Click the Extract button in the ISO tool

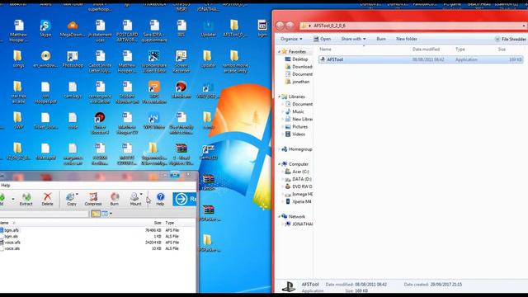(26, 199)
